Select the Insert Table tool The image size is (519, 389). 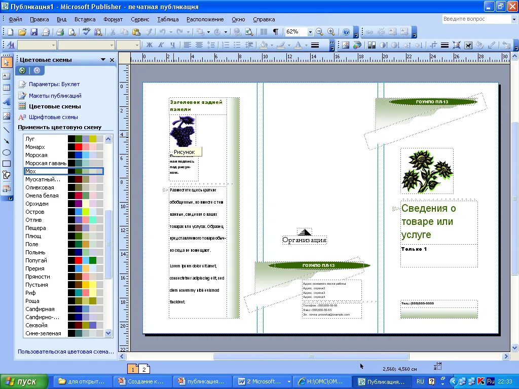6,88
